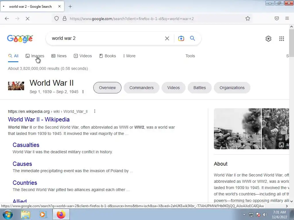Save page to Pocket icon
Viewport: 294px width, 220px height.
coord(277,18)
